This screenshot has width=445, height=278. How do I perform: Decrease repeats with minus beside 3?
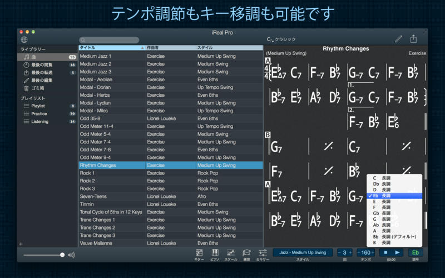click(x=339, y=252)
